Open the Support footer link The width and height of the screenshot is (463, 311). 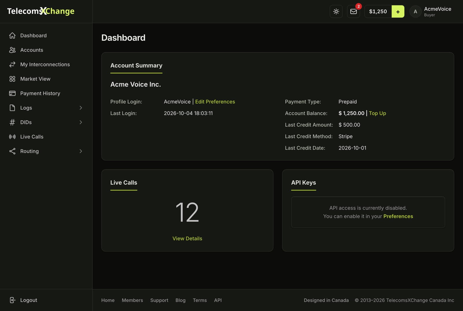pos(159,300)
